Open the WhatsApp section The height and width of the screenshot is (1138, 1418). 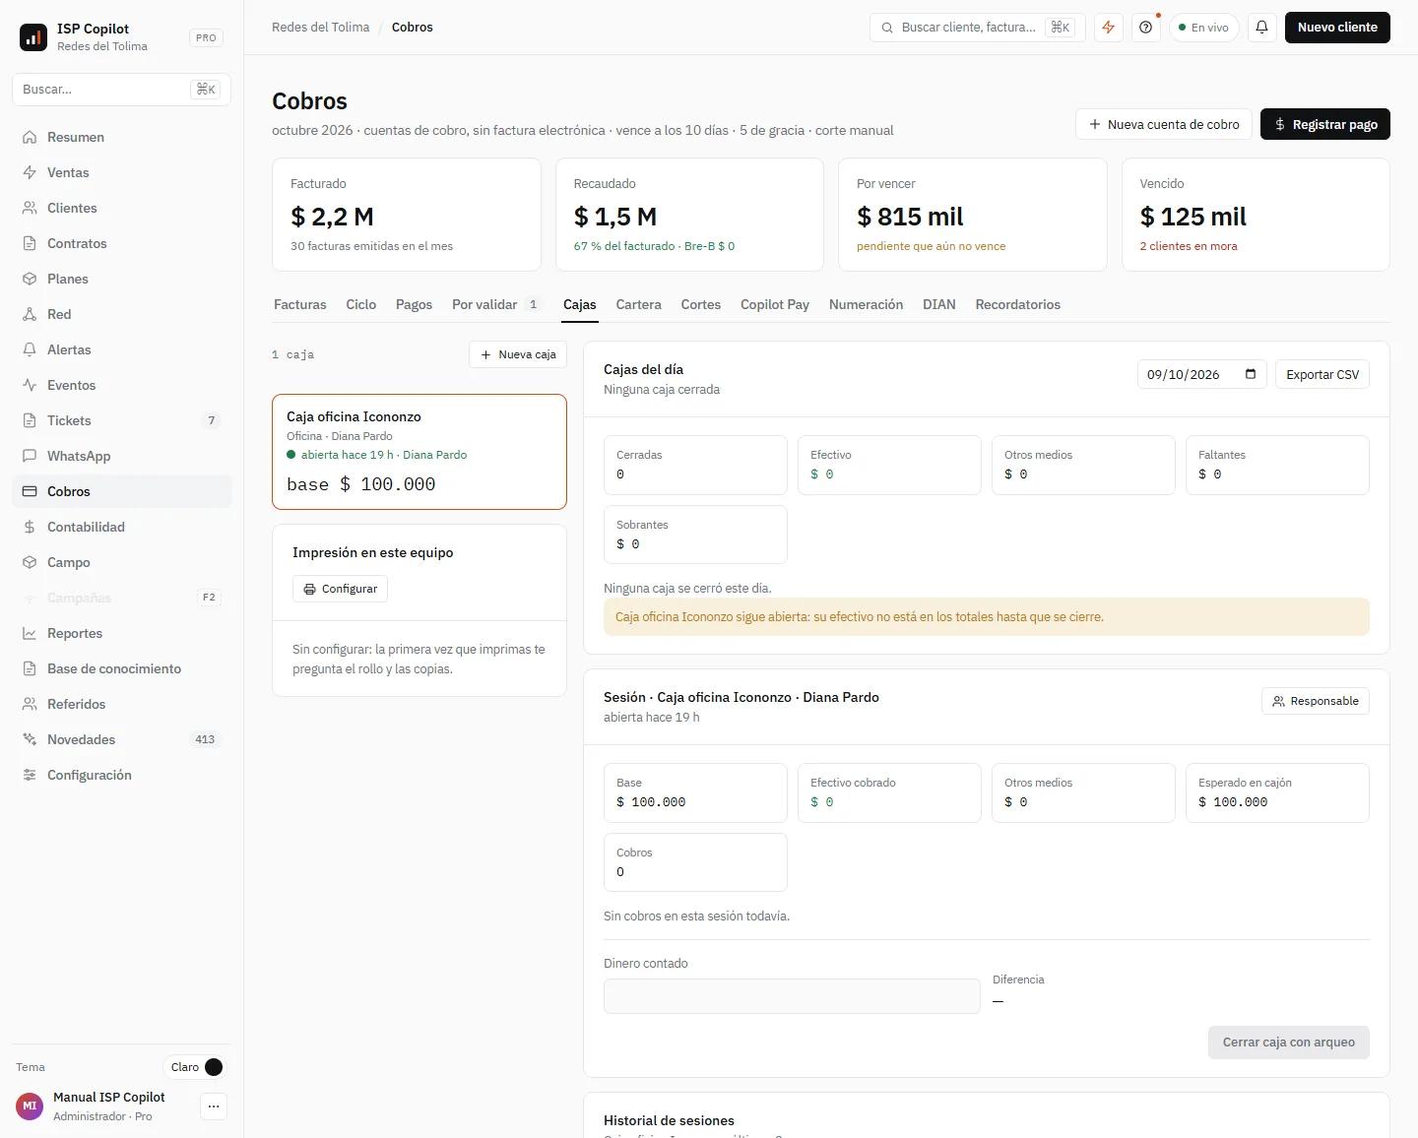click(121, 456)
